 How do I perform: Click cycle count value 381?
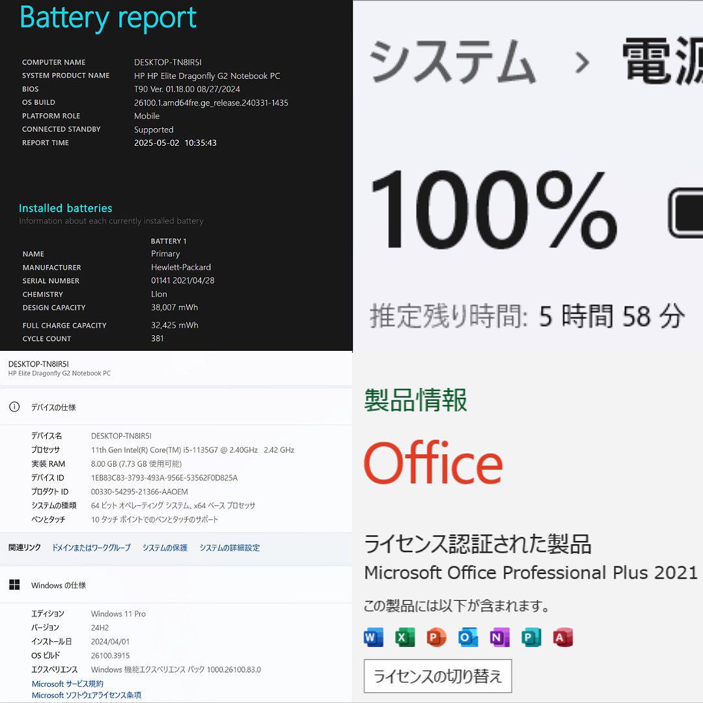(x=158, y=338)
